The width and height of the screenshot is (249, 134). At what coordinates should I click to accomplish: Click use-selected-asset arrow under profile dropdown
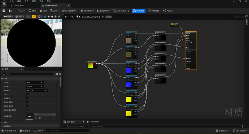(36, 118)
